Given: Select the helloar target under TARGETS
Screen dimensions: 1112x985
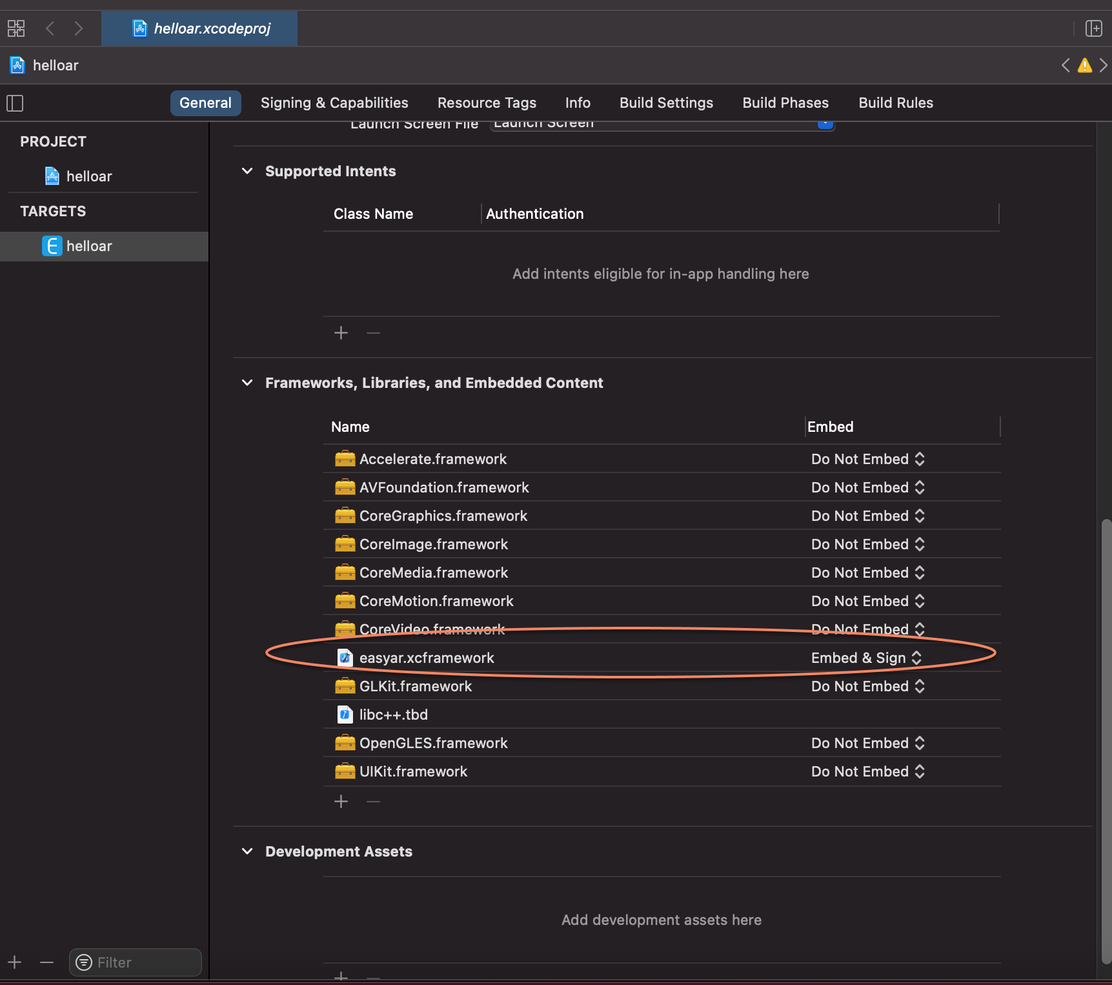Looking at the screenshot, I should (52, 246).
